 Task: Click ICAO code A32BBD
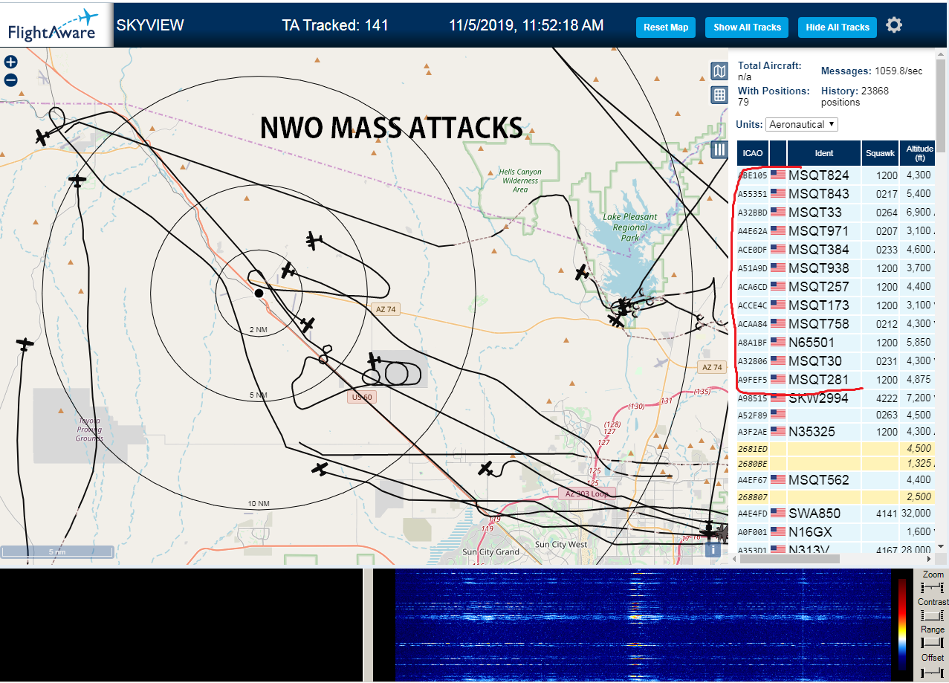click(752, 213)
